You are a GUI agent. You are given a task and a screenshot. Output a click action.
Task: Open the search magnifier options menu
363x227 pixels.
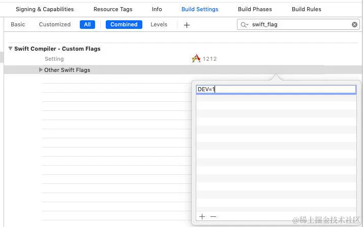[245, 25]
